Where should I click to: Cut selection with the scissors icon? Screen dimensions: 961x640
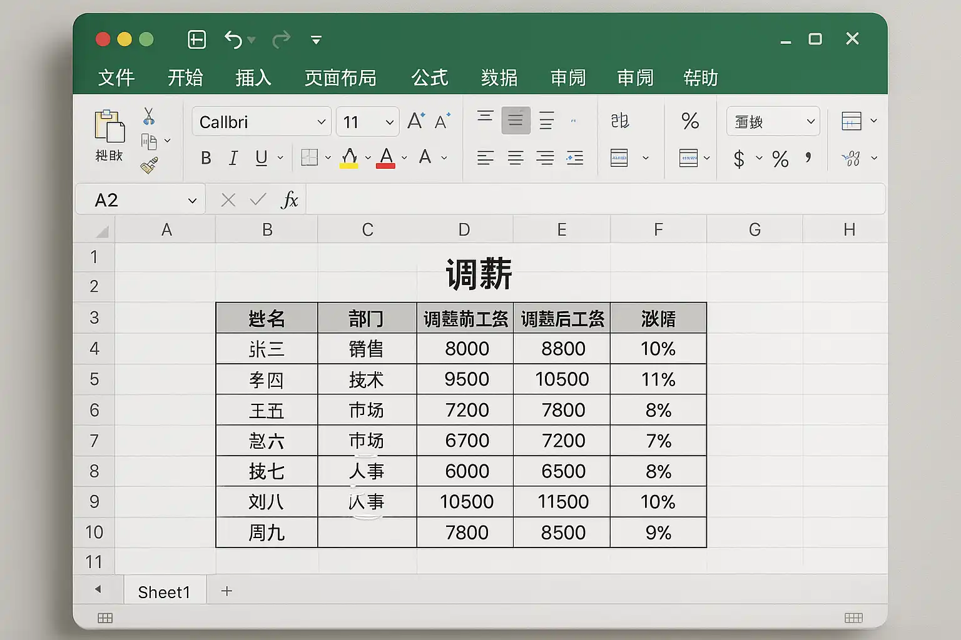[x=149, y=116]
